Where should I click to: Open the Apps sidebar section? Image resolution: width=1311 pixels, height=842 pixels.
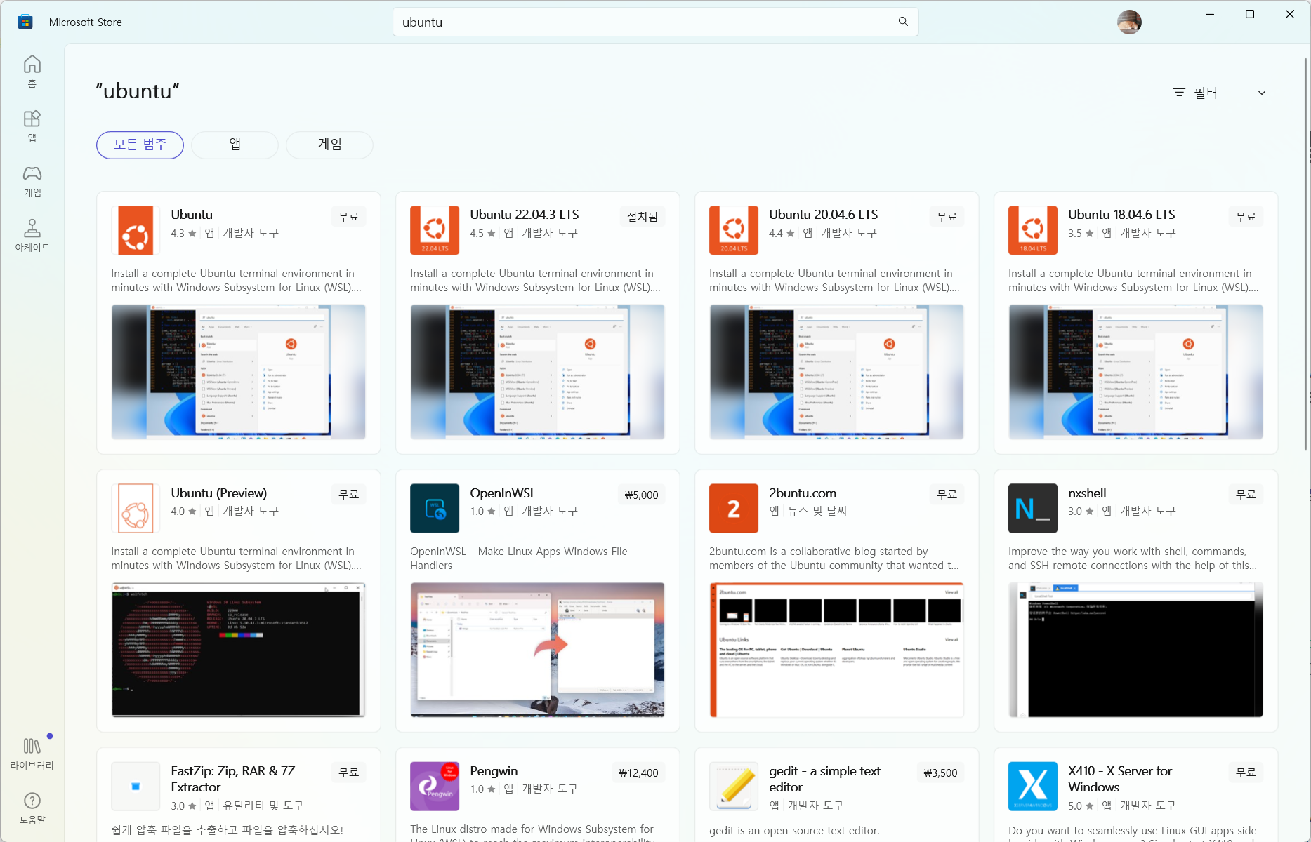pos(32,126)
